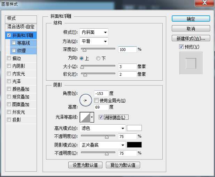
Task: Check the 颜色叠加 checkbox
Action: click(x=9, y=89)
